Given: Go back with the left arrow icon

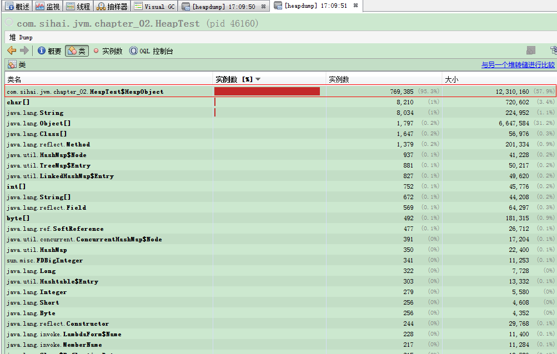Looking at the screenshot, I should (x=12, y=50).
